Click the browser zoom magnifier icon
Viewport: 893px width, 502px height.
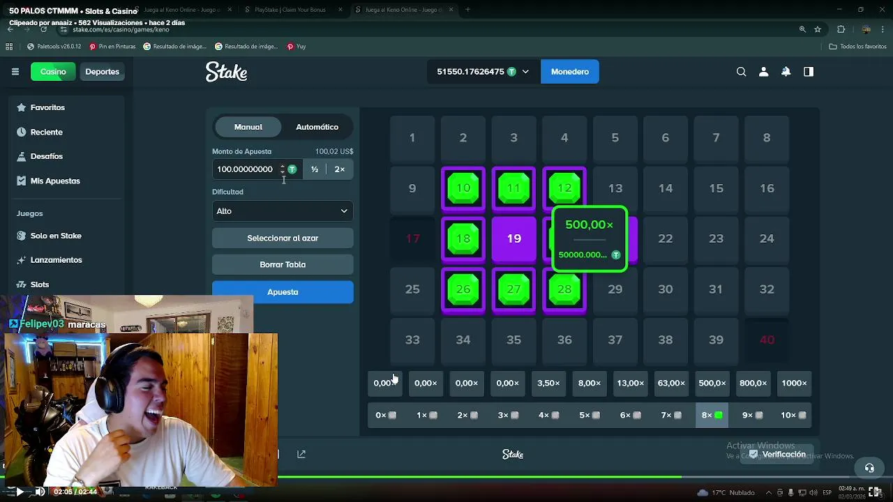tap(802, 29)
